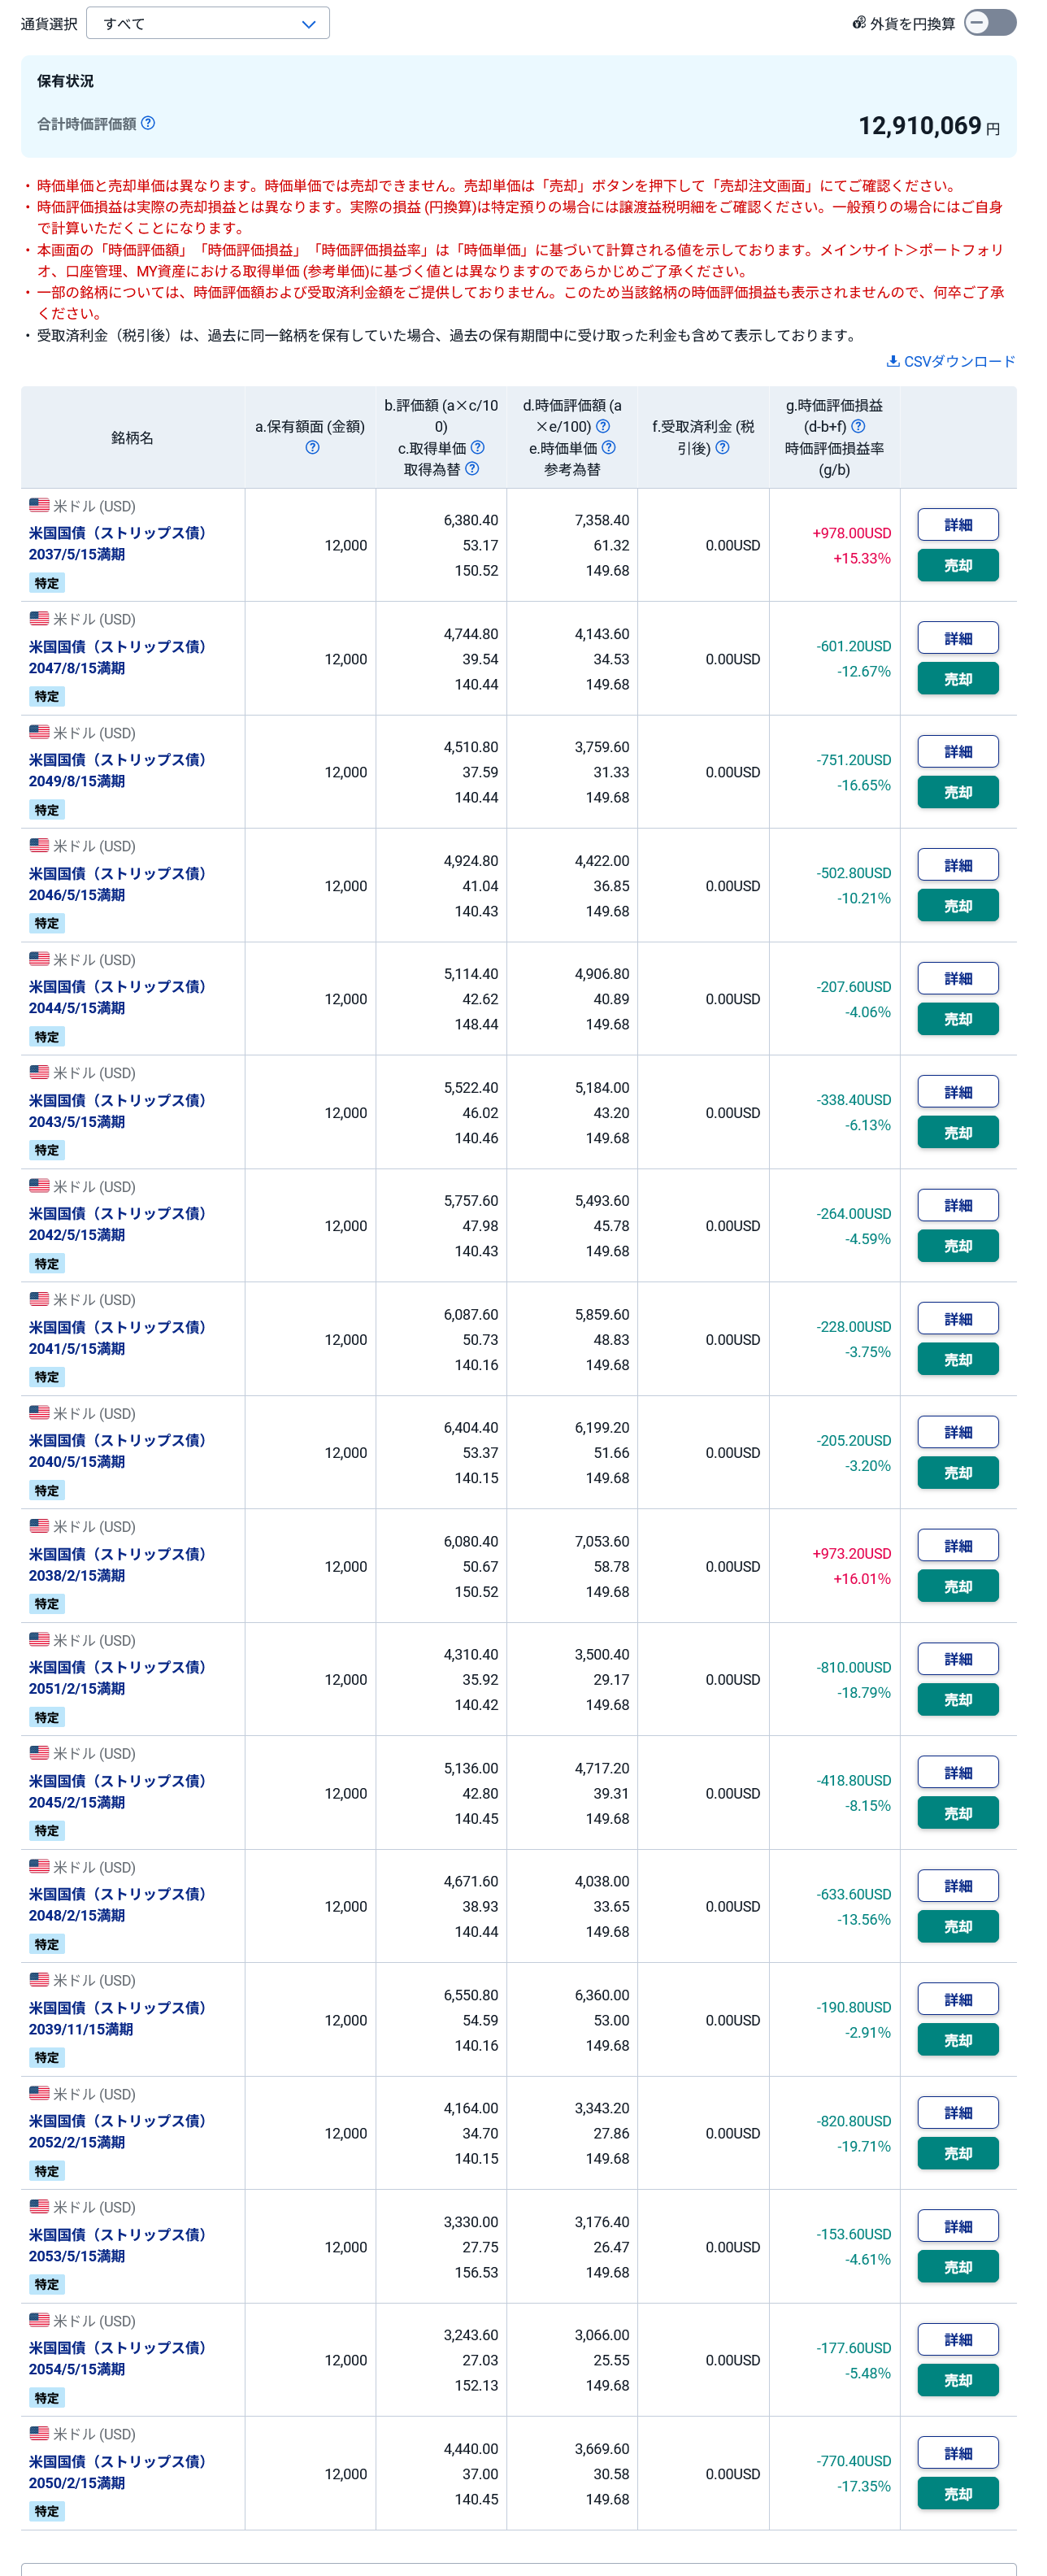Open 詳細 for the 2044/5/15 bond
Screen dimensions: 1047x2576
click(x=957, y=979)
